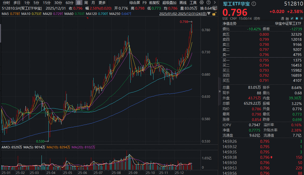This screenshot has width=304, height=175.
Task: Set a price alert with bell icon
Action: click(x=296, y=19)
